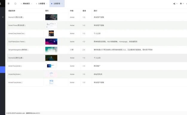187x115 pixels.
Task: Select the AnnieTwo(Annie) name cell
Action: click(x=15, y=66)
